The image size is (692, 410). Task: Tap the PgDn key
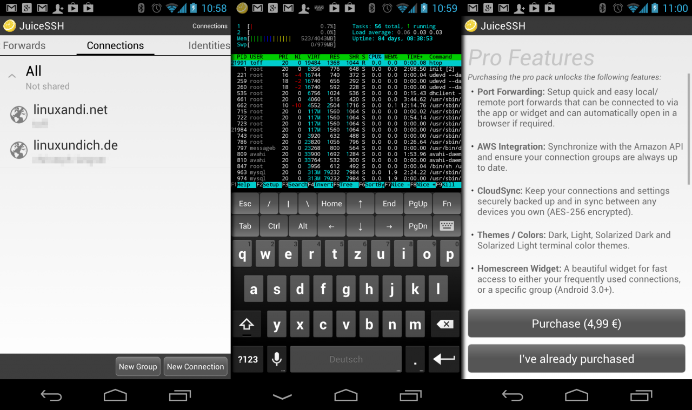point(418,226)
